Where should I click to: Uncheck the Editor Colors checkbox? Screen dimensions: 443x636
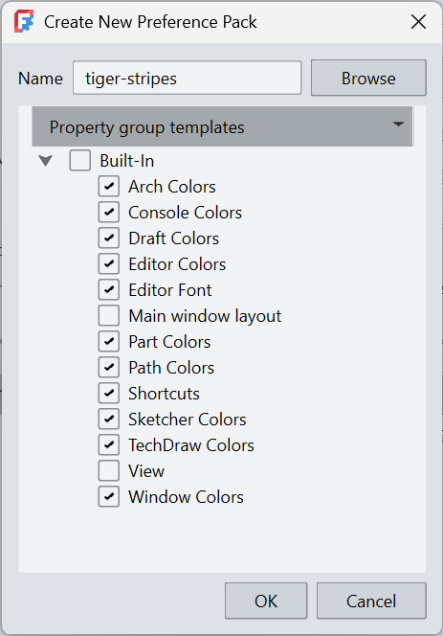tap(109, 264)
